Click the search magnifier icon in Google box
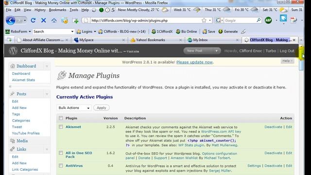The width and height of the screenshot is (311, 175). (x=259, y=20)
